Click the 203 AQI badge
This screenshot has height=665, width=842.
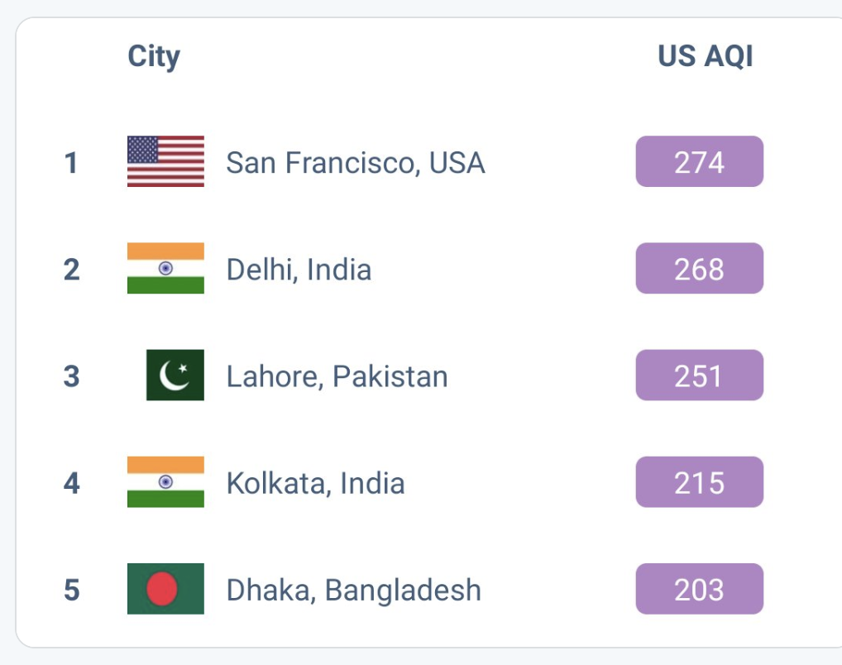pos(699,589)
